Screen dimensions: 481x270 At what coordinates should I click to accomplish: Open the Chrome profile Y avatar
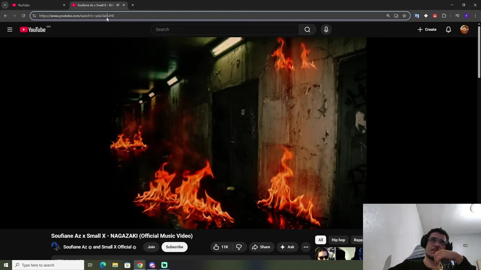tap(466, 16)
